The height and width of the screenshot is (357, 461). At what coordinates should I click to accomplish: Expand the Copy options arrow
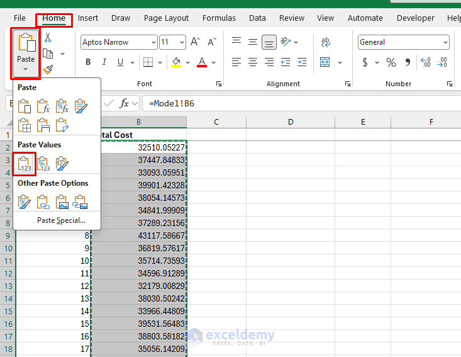pos(62,54)
